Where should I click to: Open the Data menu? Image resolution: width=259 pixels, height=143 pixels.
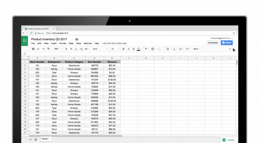point(71,43)
